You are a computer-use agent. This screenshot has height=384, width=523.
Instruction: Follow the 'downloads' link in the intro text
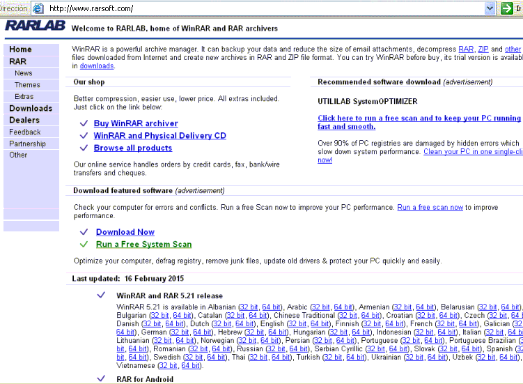click(x=97, y=66)
